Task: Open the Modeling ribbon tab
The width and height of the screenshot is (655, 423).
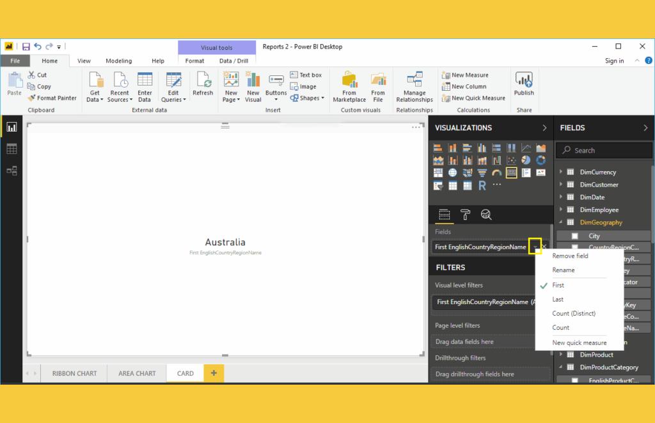Action: [x=118, y=61]
